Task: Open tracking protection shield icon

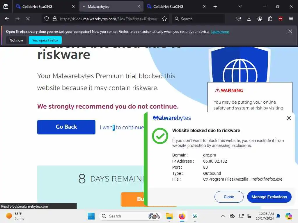Action: 47,19
